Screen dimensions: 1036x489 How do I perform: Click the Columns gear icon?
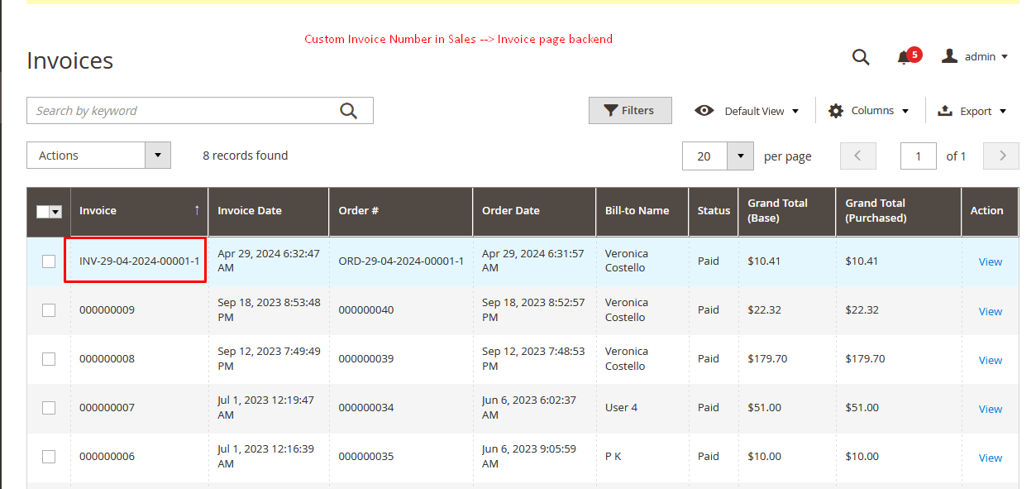(836, 111)
